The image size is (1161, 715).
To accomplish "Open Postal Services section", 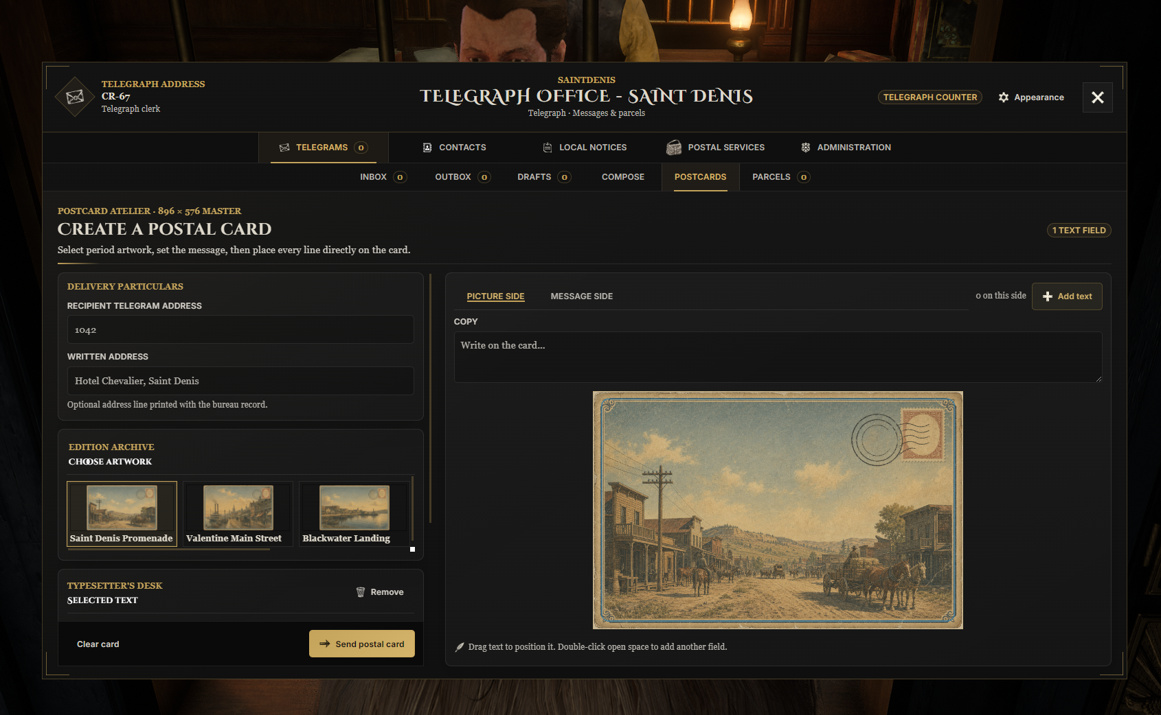I will 715,148.
